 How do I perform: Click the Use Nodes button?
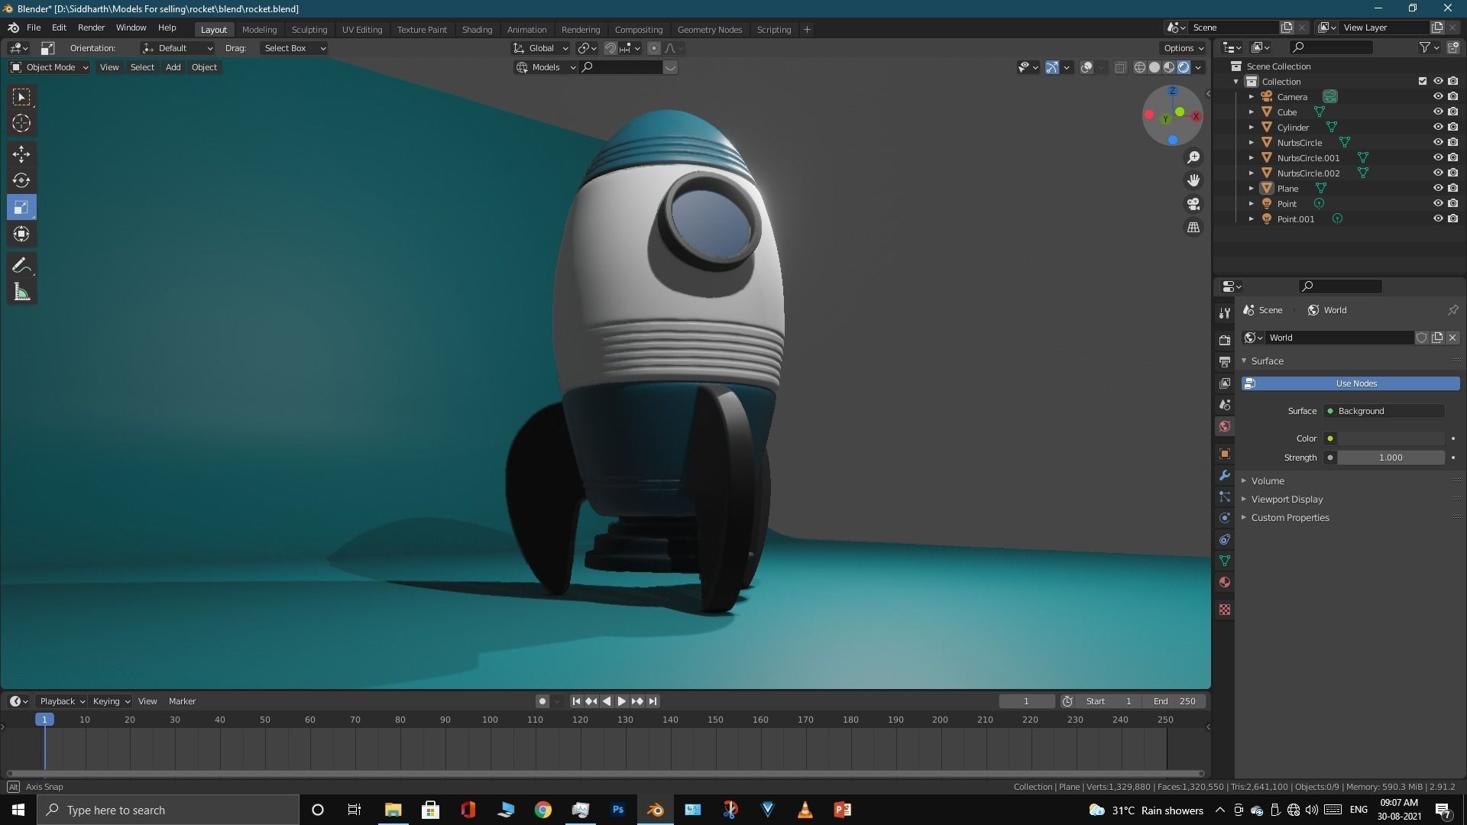1356,383
